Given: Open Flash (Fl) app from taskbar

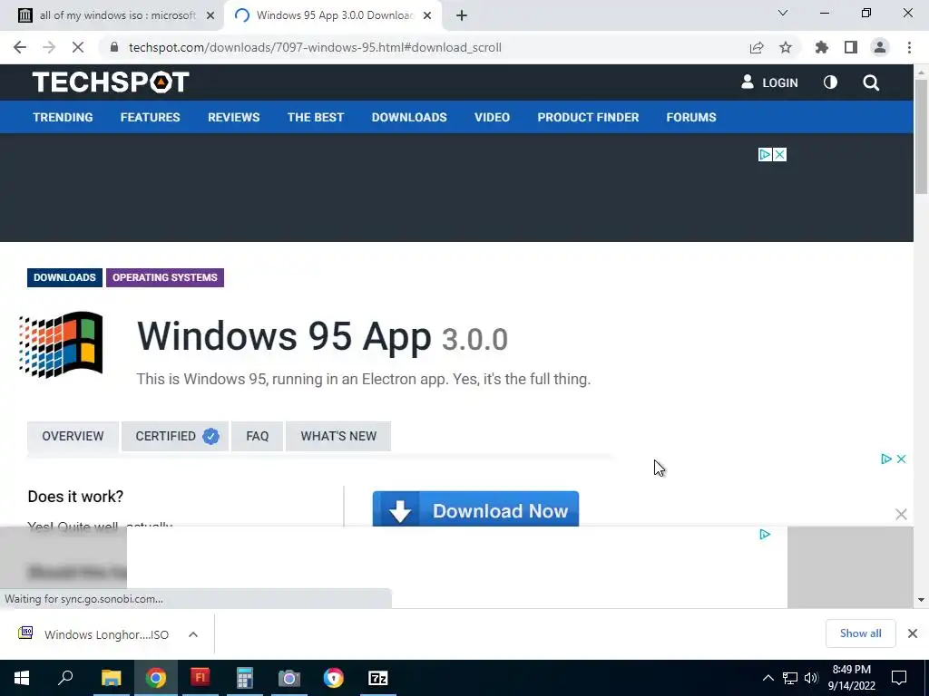Looking at the screenshot, I should point(200,678).
